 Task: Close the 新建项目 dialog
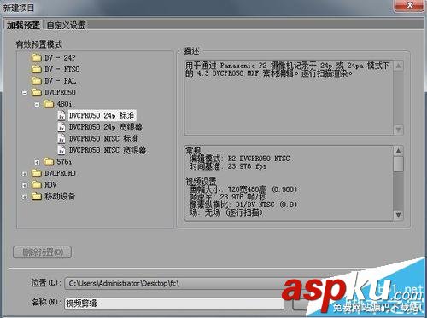coord(409,5)
